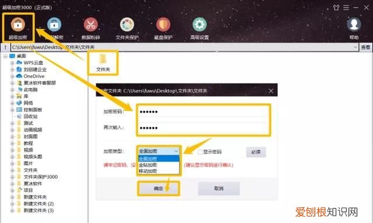373x223 pixels.
Task: Enable the 显示密码 checkbox
Action: click(x=200, y=152)
